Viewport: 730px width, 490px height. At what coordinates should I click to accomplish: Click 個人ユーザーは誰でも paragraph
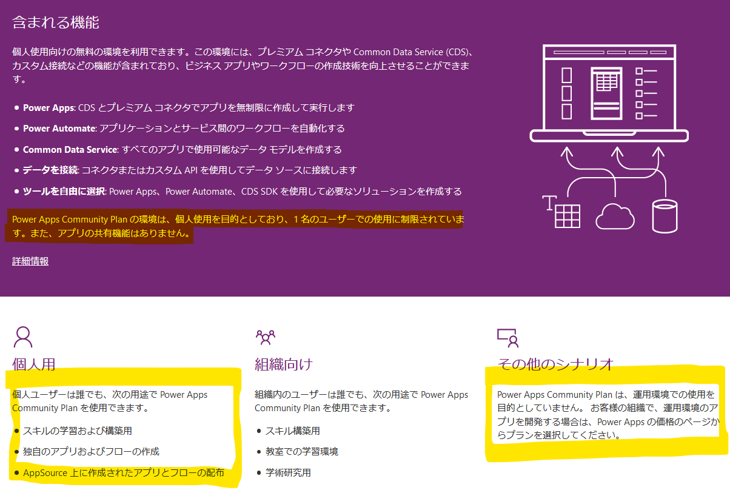(110, 401)
